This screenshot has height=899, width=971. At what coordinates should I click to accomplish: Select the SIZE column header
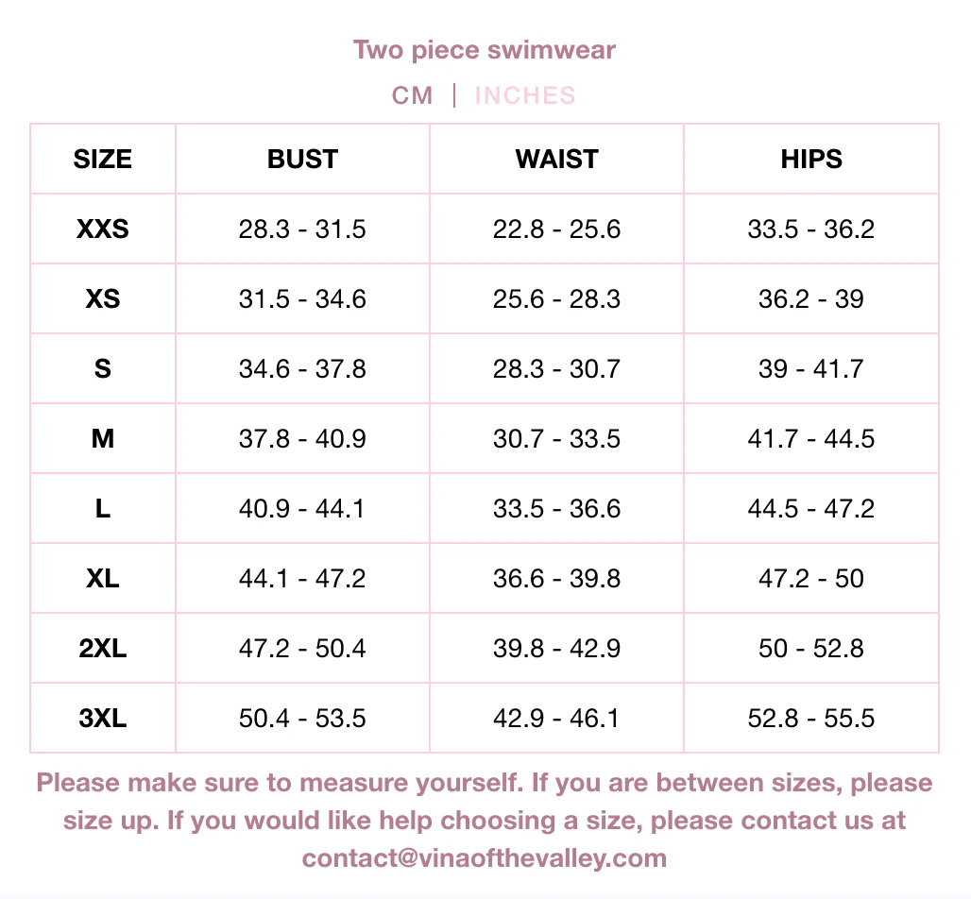(103, 159)
